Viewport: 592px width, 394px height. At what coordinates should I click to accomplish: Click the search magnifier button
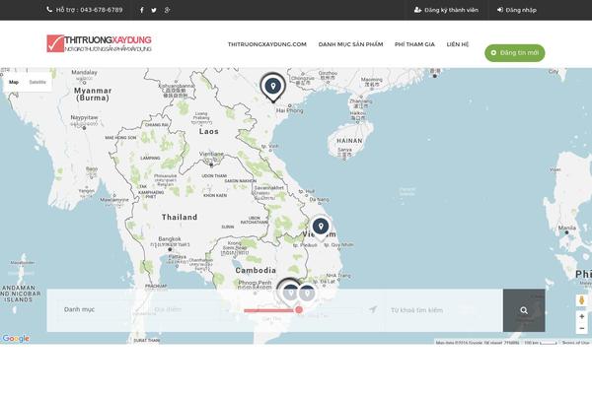click(x=524, y=310)
